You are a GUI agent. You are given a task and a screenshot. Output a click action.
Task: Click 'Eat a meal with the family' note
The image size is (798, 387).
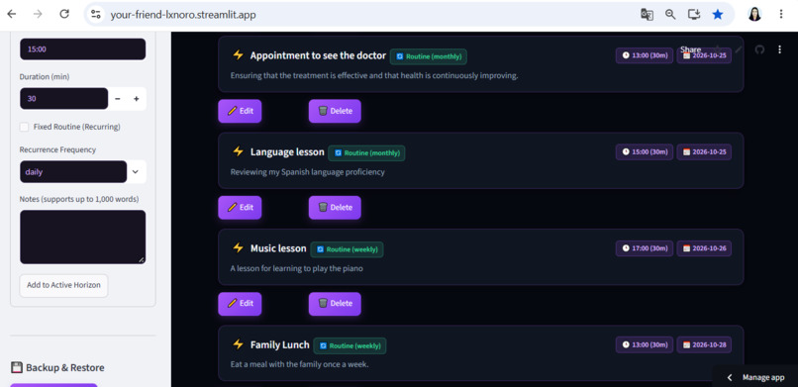click(299, 364)
